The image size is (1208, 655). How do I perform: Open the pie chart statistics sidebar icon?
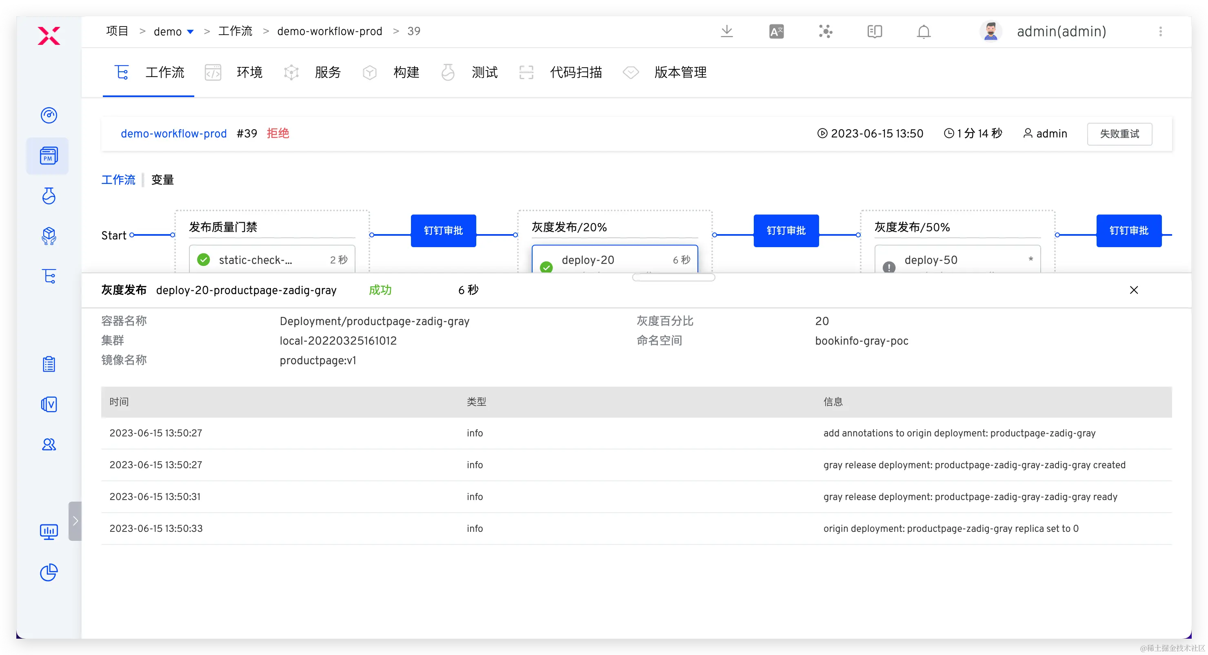pos(49,572)
